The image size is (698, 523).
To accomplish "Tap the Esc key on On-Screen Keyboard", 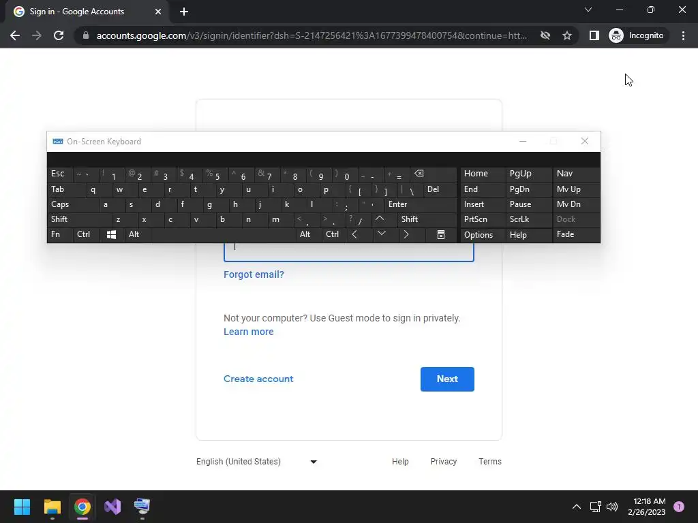I will tap(59, 174).
